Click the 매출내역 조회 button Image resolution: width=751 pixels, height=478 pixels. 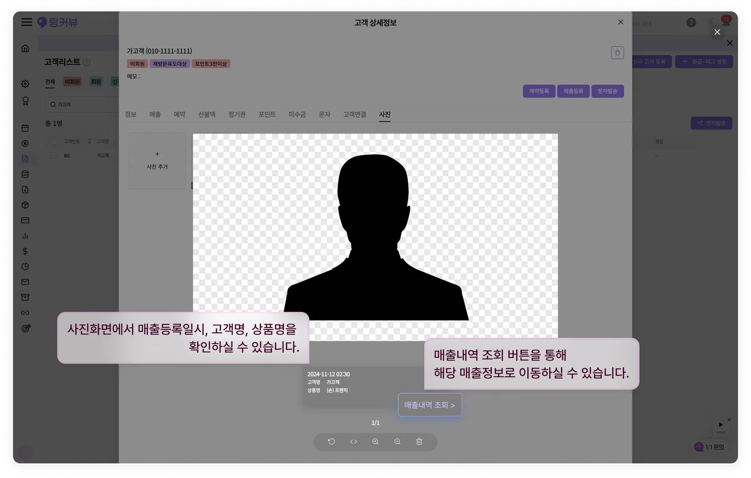tap(429, 405)
